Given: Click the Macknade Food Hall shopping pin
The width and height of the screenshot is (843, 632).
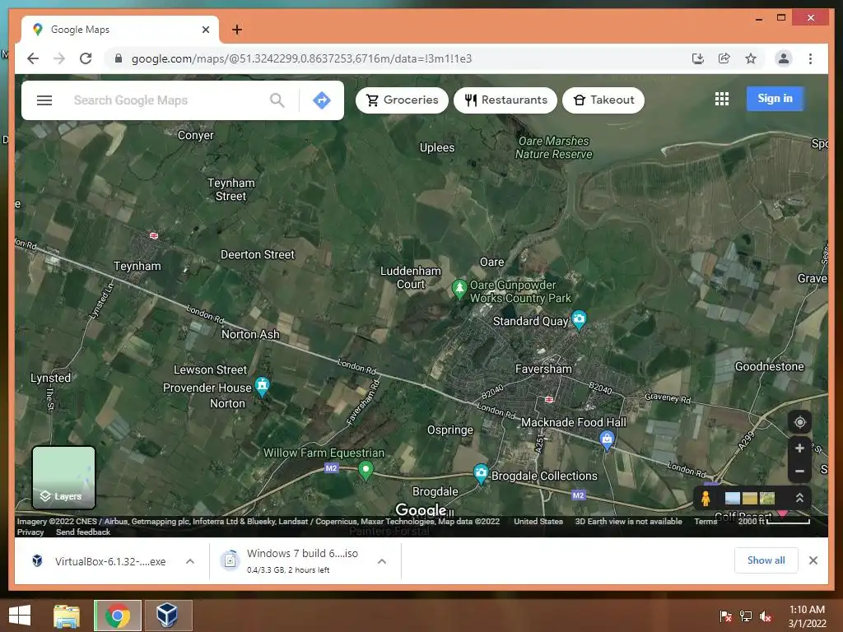Looking at the screenshot, I should pyautogui.click(x=607, y=440).
